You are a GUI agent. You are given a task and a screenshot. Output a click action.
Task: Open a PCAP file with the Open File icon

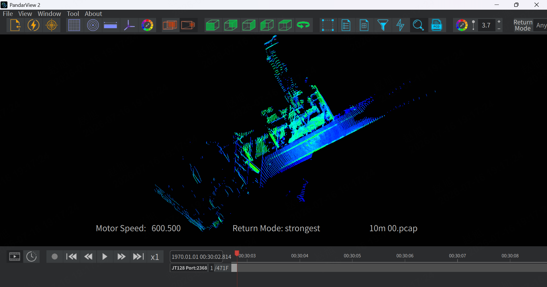point(15,25)
